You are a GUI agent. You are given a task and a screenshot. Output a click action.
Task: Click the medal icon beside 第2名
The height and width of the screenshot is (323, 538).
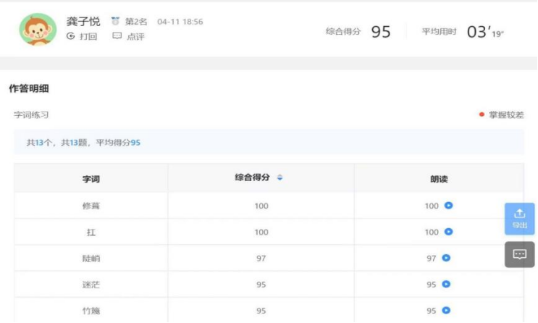click(115, 22)
